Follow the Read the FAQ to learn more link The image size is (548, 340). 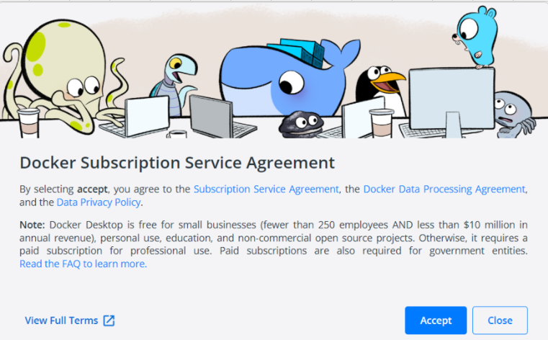(x=84, y=264)
